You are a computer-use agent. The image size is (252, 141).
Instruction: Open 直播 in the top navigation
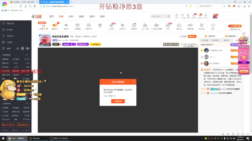tap(61, 17)
